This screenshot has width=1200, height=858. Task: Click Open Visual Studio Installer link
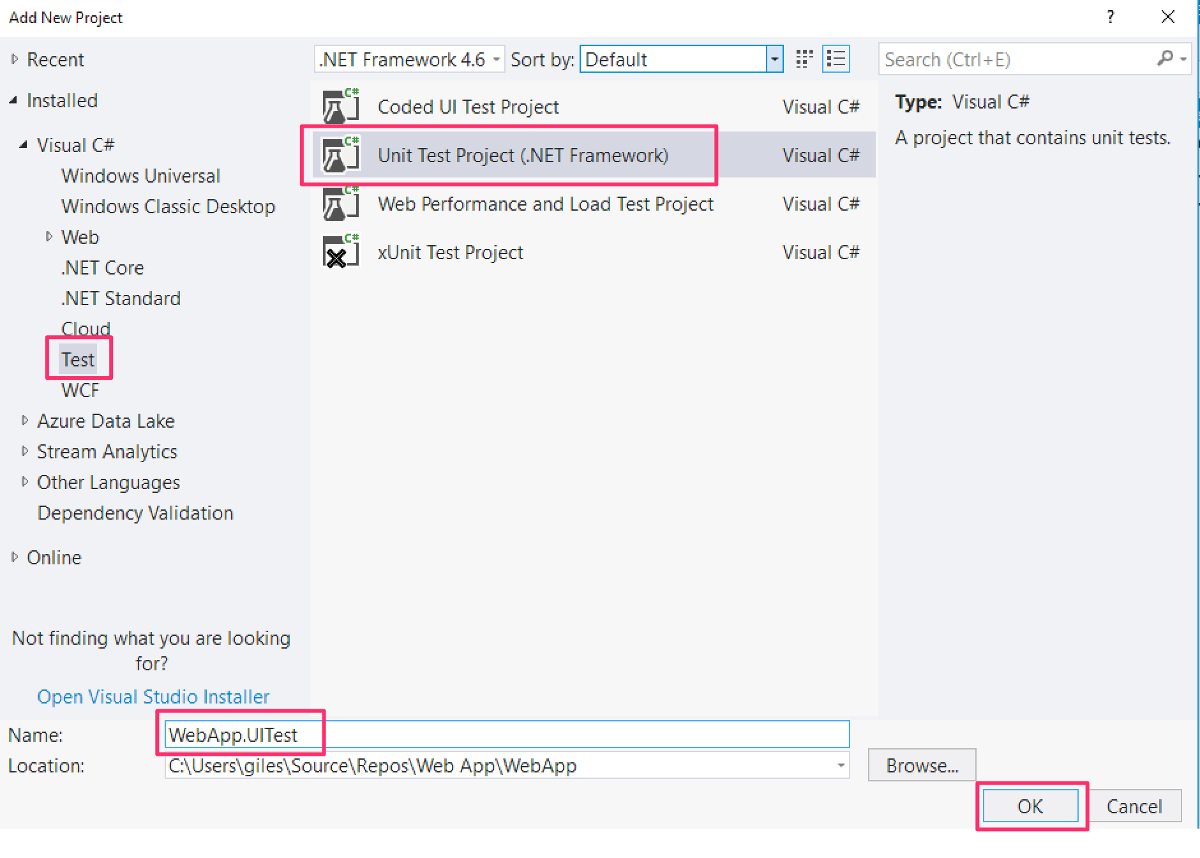coord(153,696)
